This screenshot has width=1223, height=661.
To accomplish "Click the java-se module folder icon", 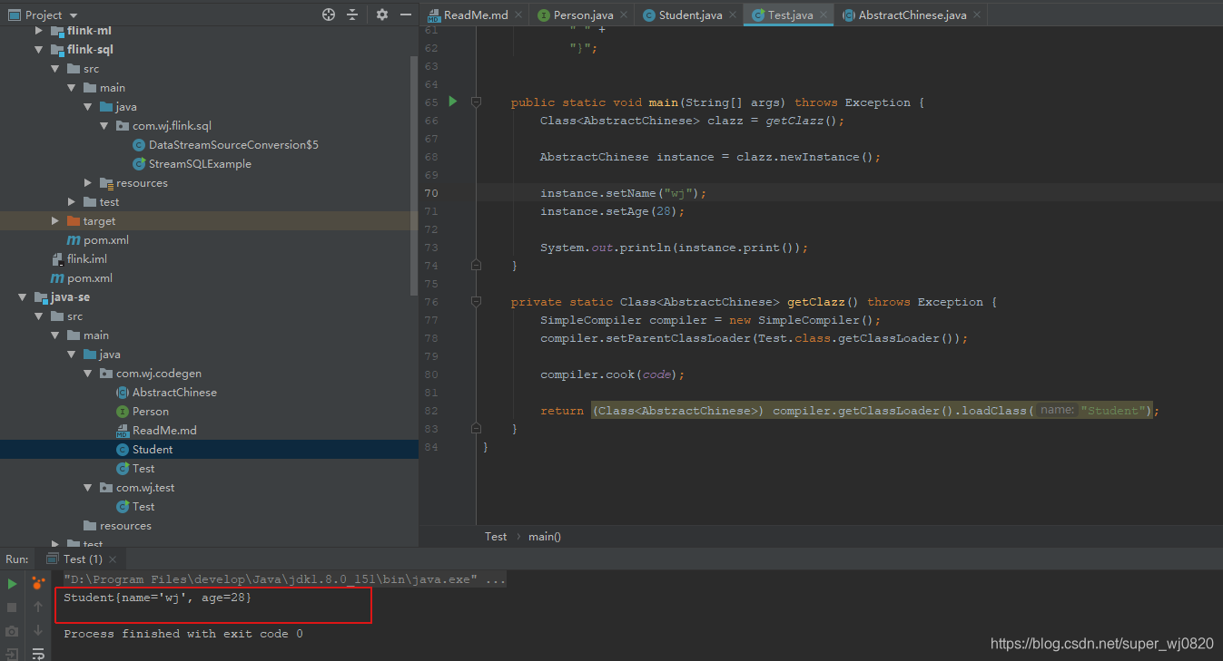I will [x=41, y=297].
